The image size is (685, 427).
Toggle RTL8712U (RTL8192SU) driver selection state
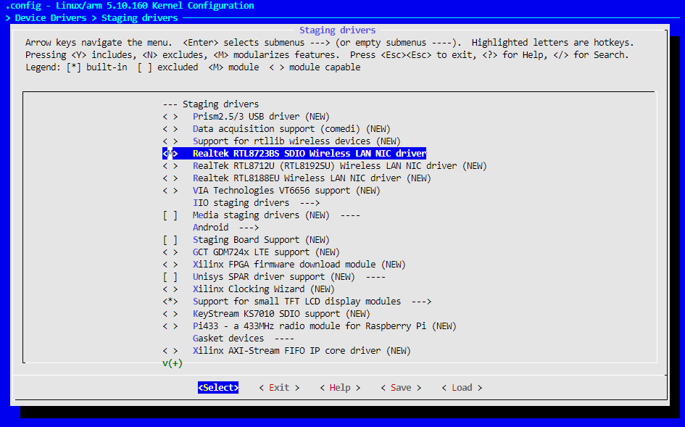coord(170,166)
